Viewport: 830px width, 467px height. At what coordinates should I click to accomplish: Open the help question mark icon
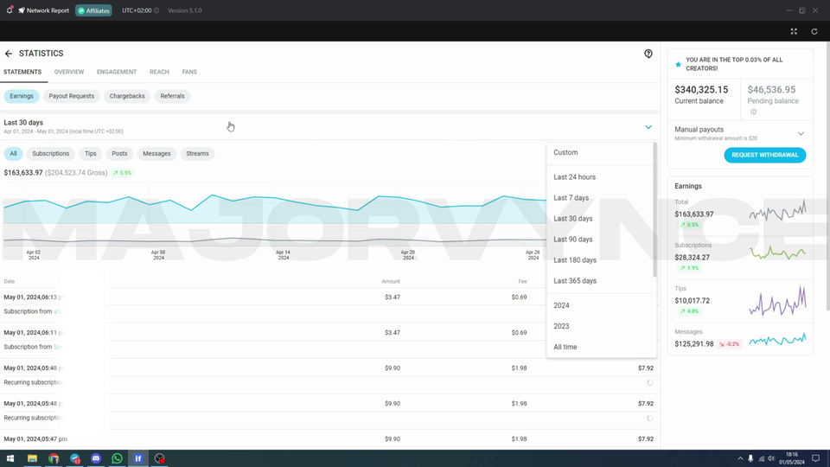point(648,54)
